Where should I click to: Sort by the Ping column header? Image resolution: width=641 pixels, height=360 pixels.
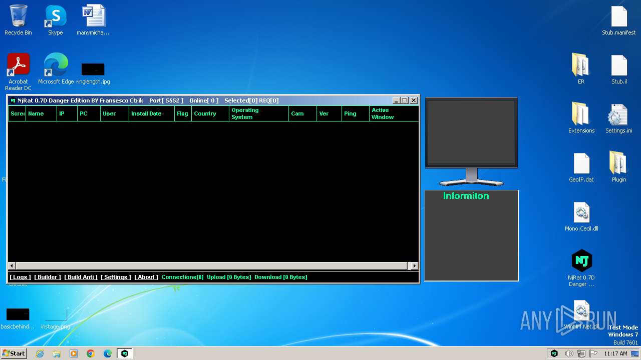[x=356, y=113]
